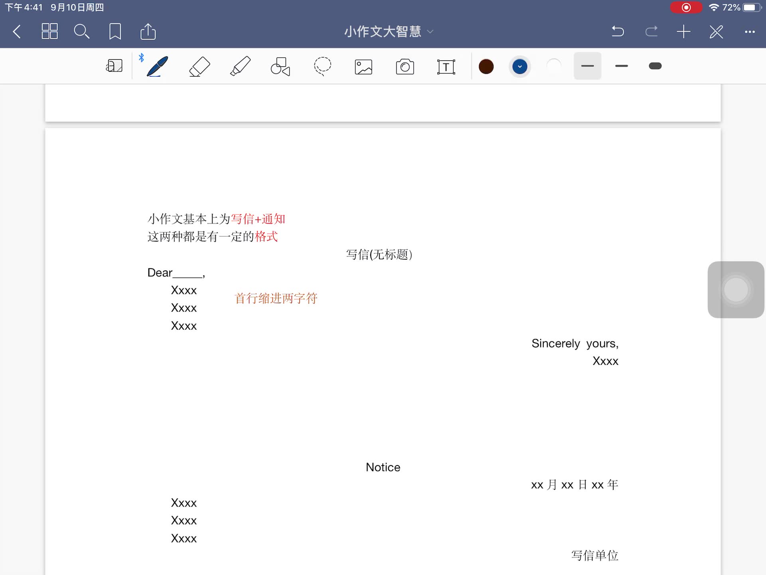Undo the last action
The height and width of the screenshot is (575, 766).
point(618,31)
